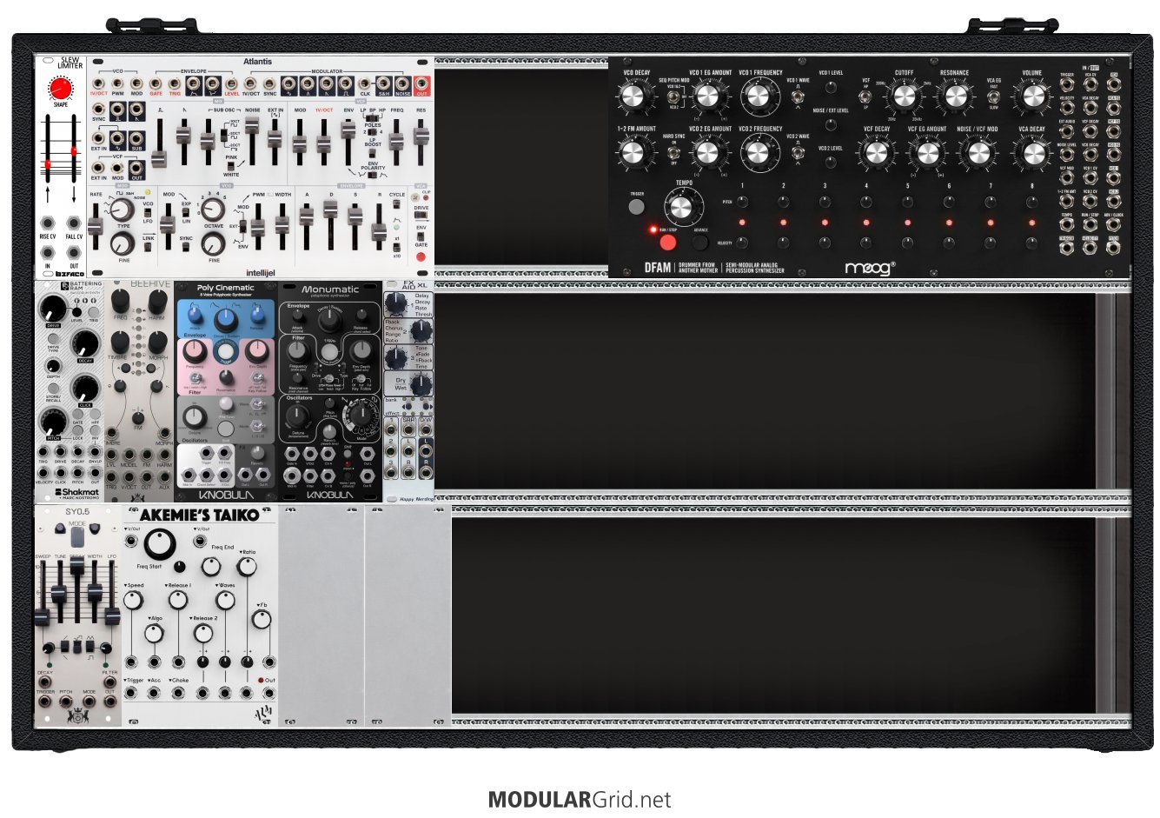This screenshot has height=818, width=1160.
Task: Click the SY0.5 PITCH jack
Action: coord(67,702)
